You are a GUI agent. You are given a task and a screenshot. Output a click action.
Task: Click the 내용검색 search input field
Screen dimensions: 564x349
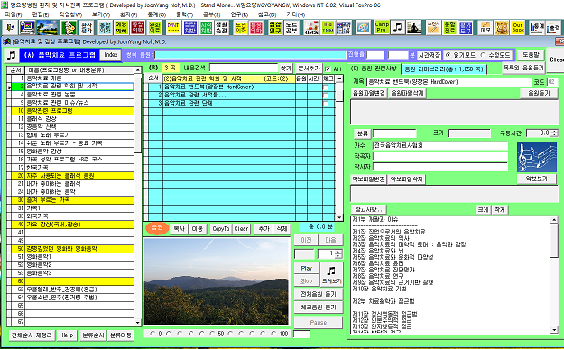(244, 68)
